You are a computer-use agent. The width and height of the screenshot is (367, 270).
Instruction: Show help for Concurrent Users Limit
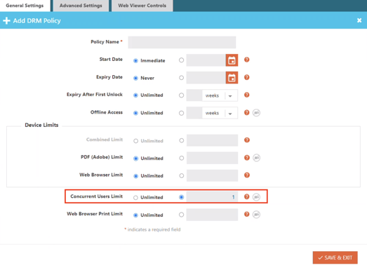(x=246, y=196)
